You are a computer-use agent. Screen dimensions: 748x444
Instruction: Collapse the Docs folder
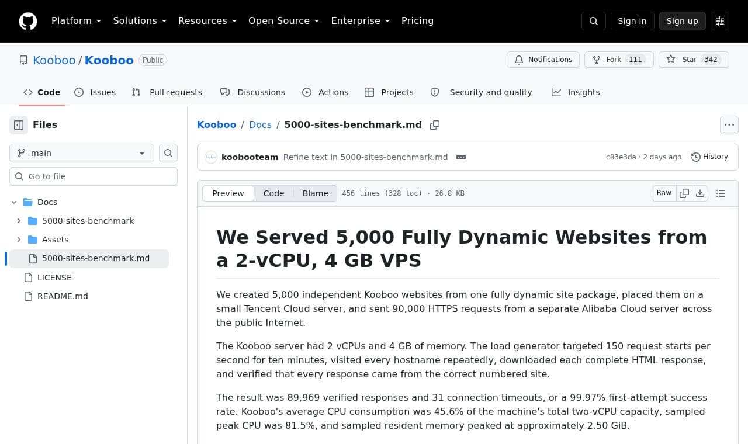(x=14, y=202)
